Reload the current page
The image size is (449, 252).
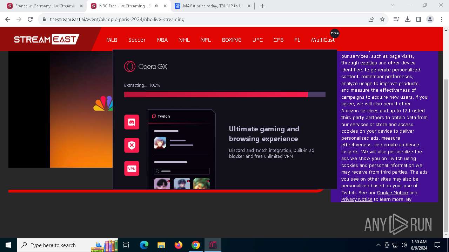[30, 19]
